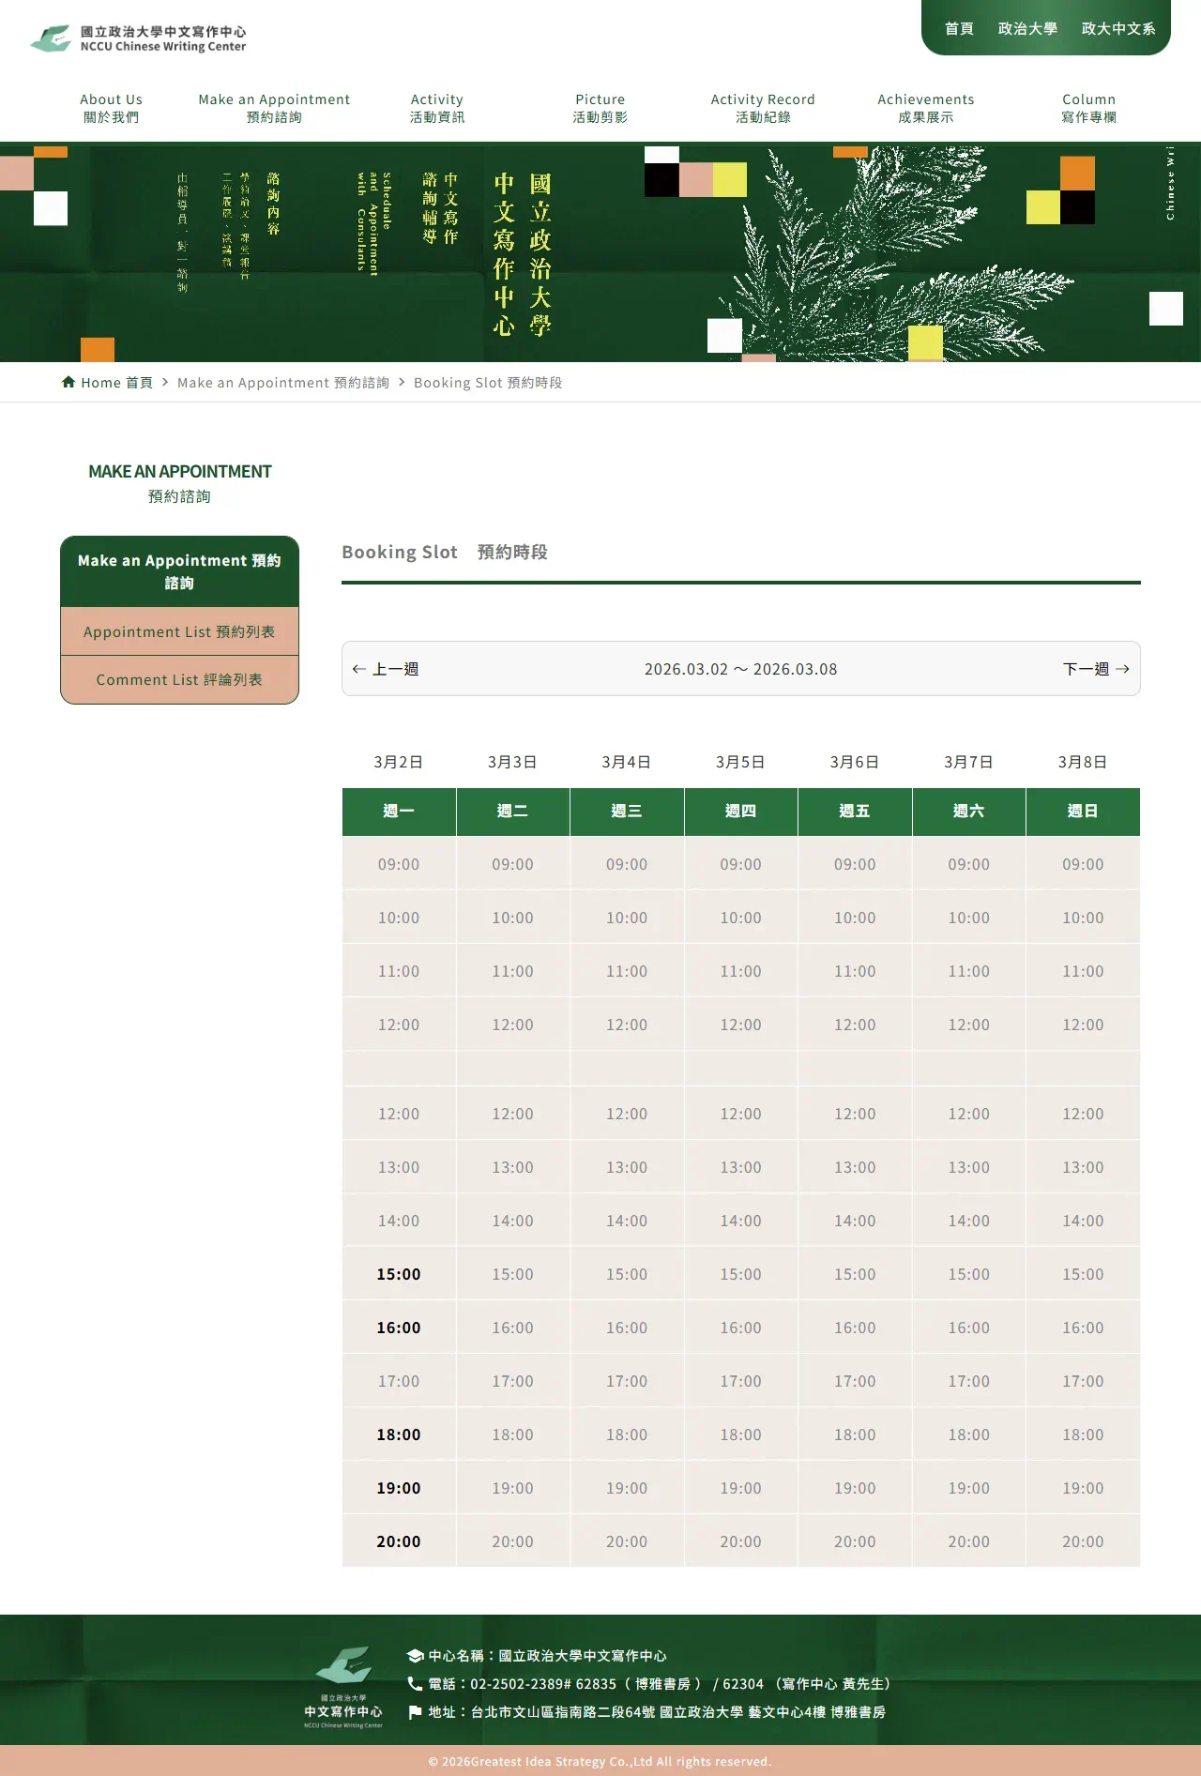Open Column 寫作專欄 menu

pyautogui.click(x=1089, y=108)
